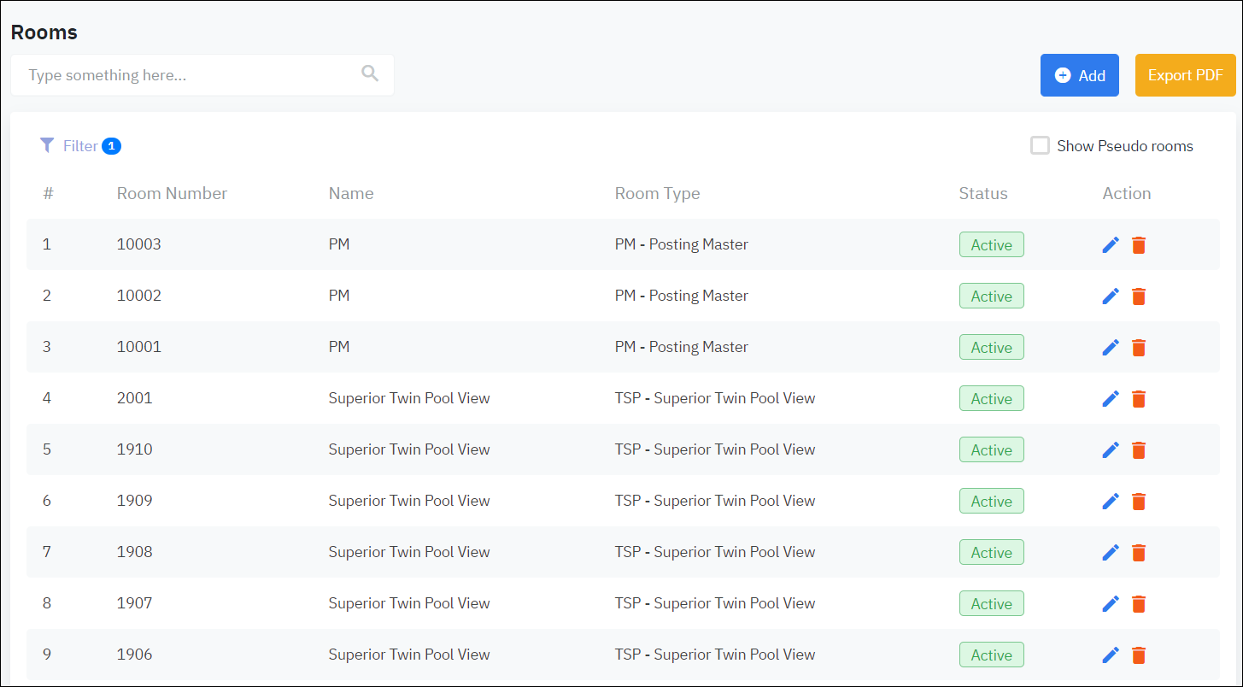Click the Add room button
The image size is (1243, 687).
[1079, 75]
